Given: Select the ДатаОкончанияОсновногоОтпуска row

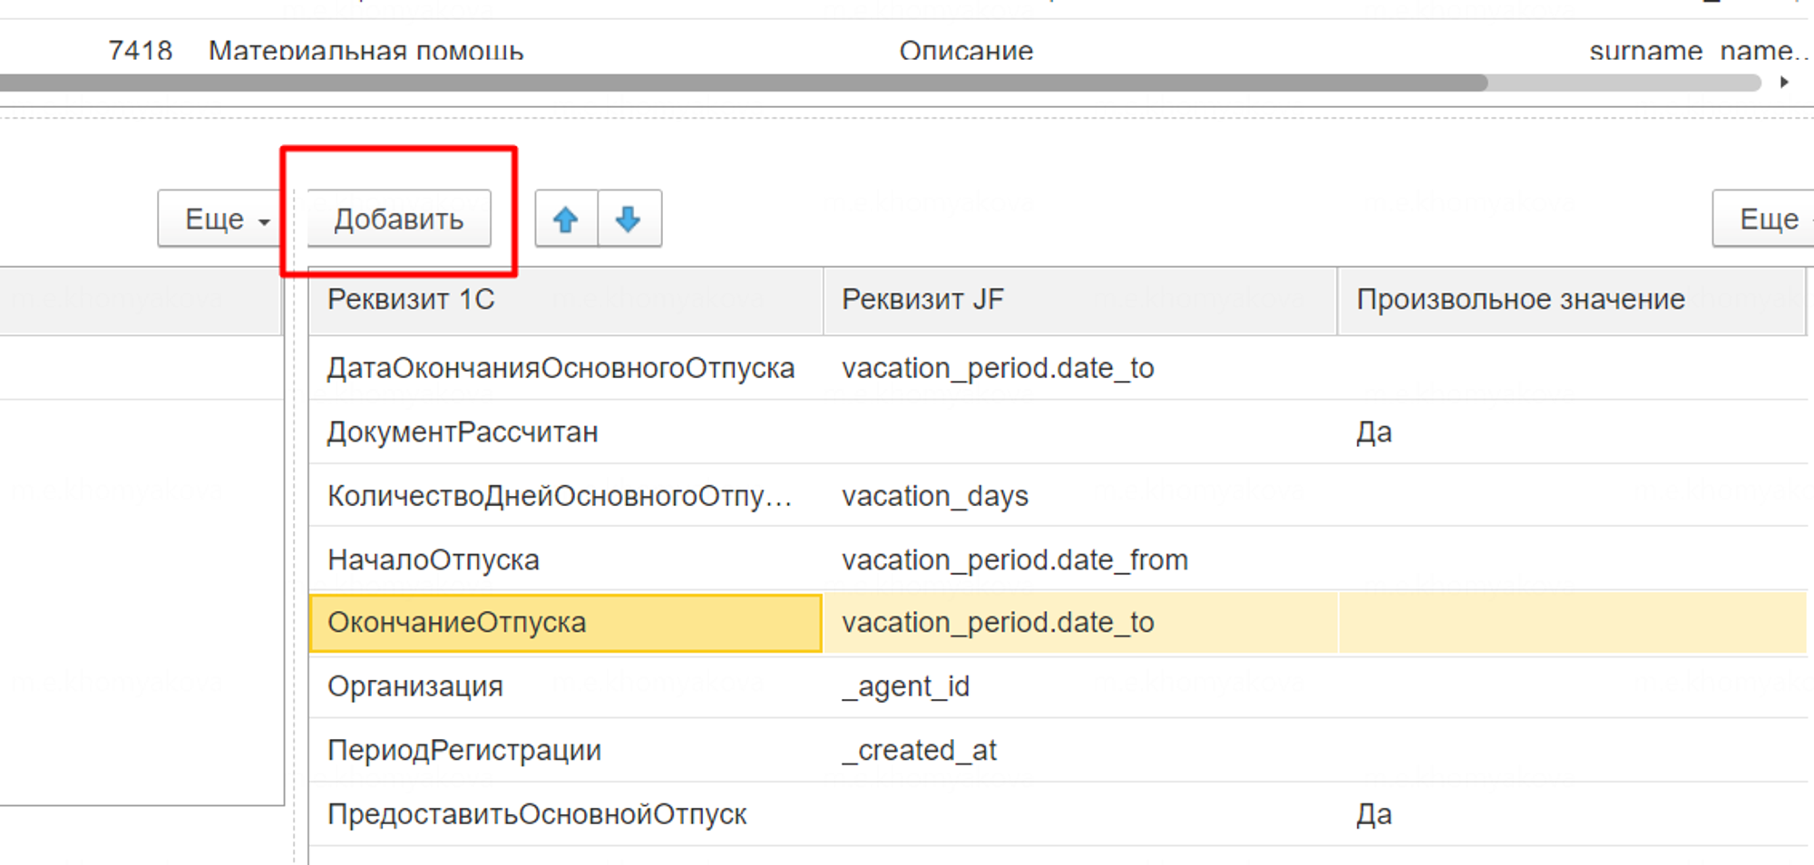Looking at the screenshot, I should click(x=561, y=369).
